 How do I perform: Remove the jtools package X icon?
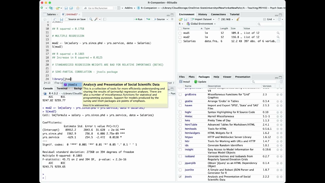tap(281, 177)
